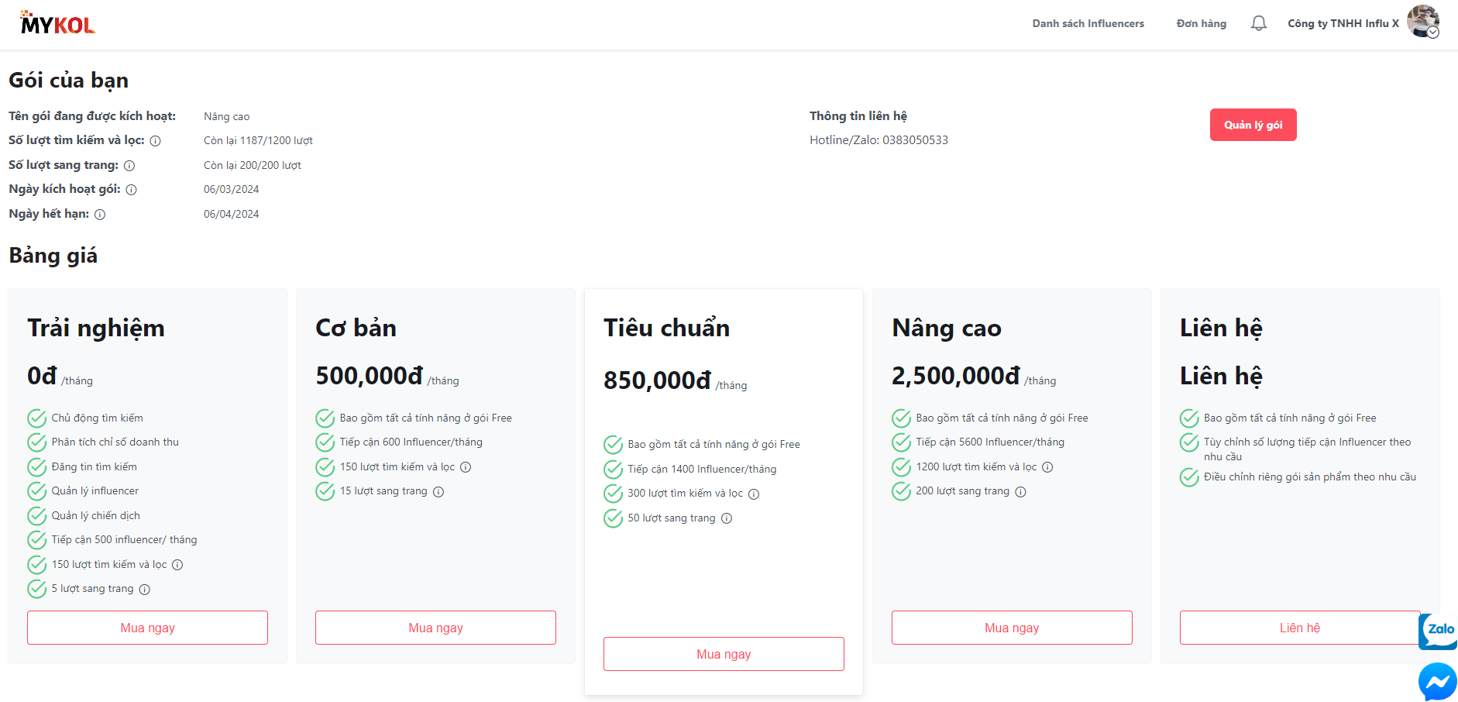Click Mua ngay under Nâng cao plan
The height and width of the screenshot is (702, 1458).
[1012, 628]
